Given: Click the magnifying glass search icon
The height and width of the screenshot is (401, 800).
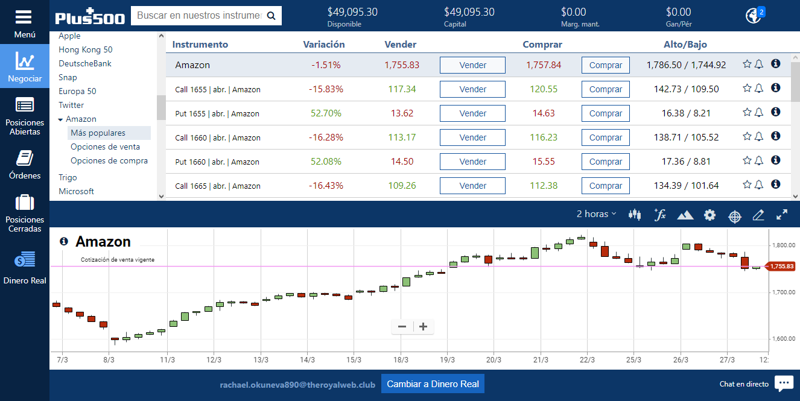Looking at the screenshot, I should 271,16.
